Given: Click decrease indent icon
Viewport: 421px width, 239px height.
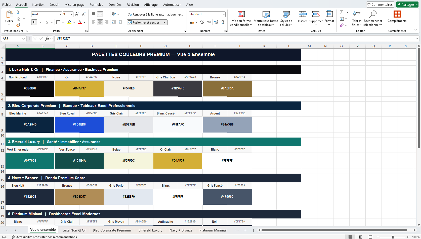Looking at the screenshot, I should tap(114, 22).
